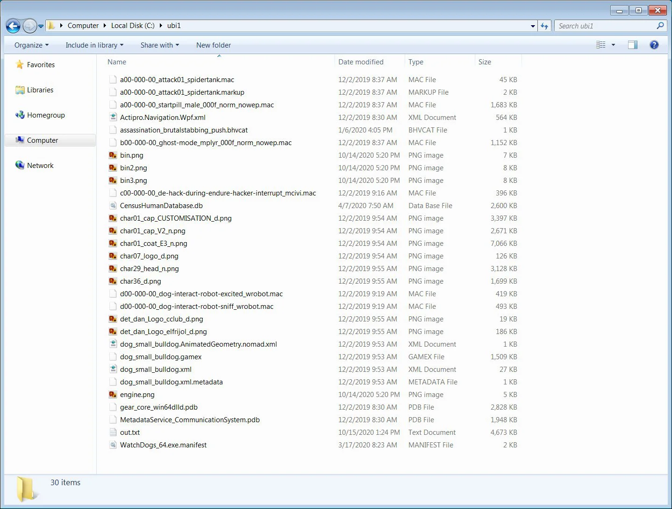Select the CensusHumanDatabase.db file icon

tap(113, 206)
